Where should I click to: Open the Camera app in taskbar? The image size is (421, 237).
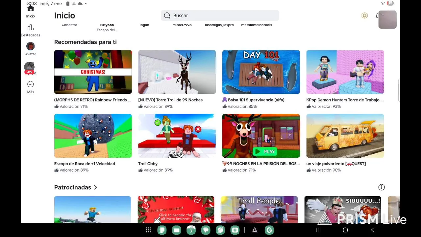point(235,230)
